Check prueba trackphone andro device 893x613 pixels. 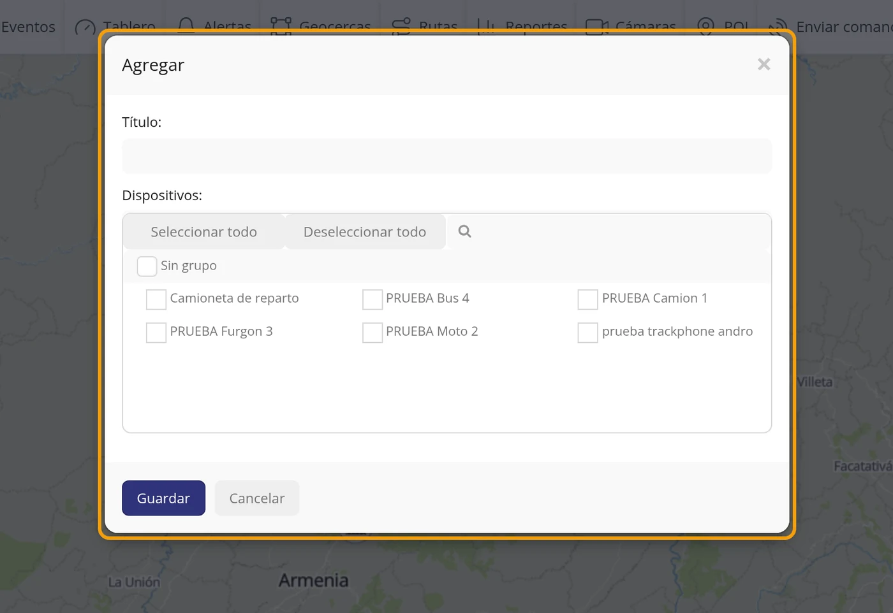pyautogui.click(x=587, y=332)
